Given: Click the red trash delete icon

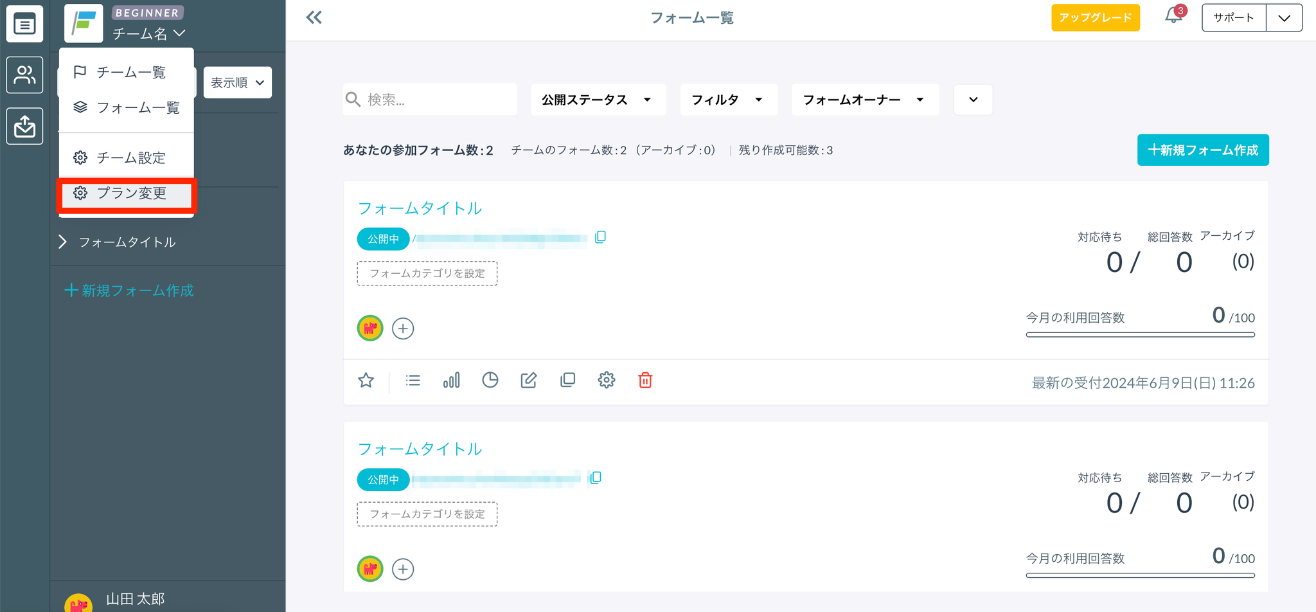Looking at the screenshot, I should [x=645, y=381].
